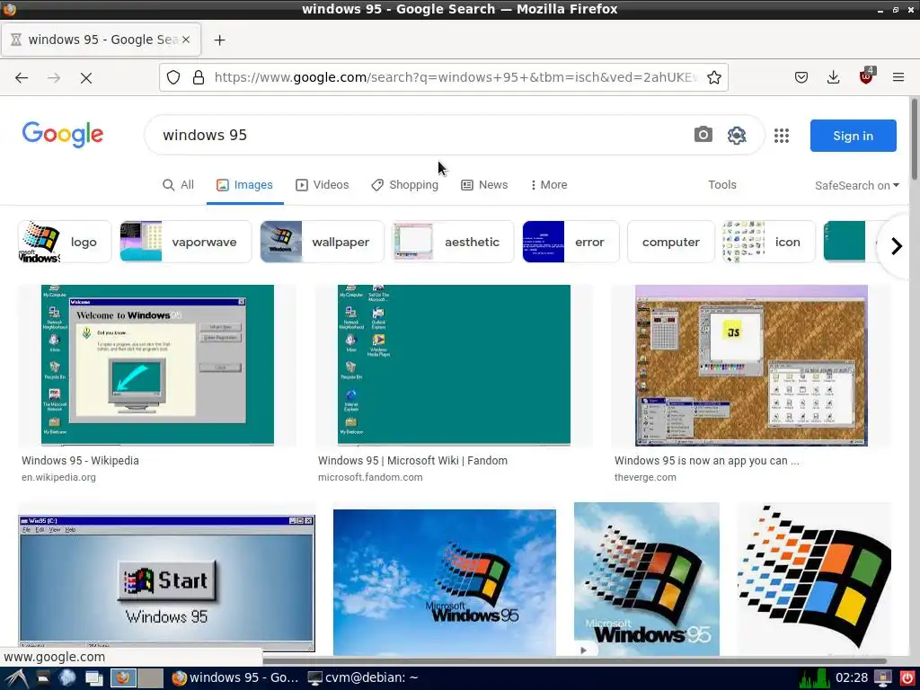Screen dimensions: 920x690
Task: Open Windows 95 is now an app link
Action: tap(706, 461)
